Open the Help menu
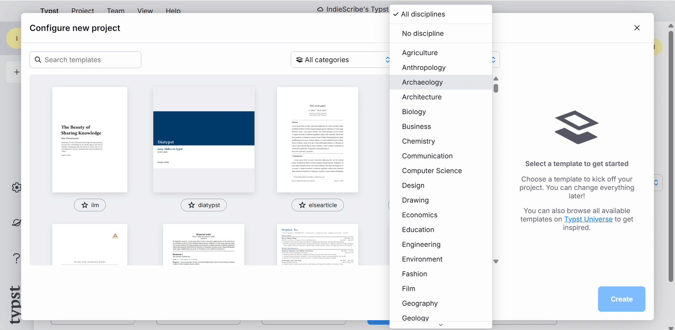The image size is (675, 330). [173, 11]
